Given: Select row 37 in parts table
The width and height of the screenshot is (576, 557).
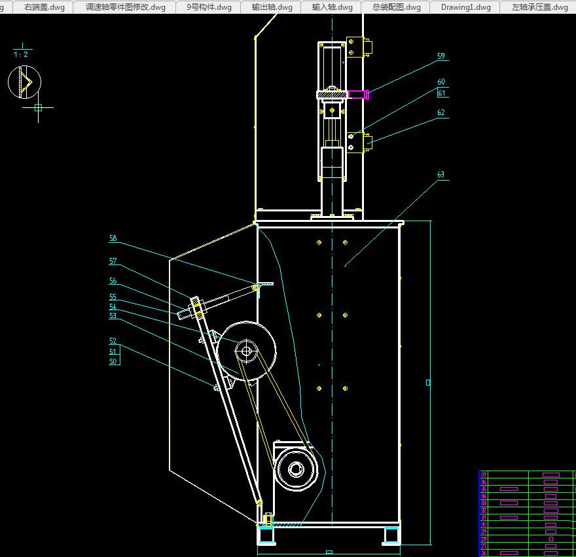Looking at the screenshot, I should (528, 475).
